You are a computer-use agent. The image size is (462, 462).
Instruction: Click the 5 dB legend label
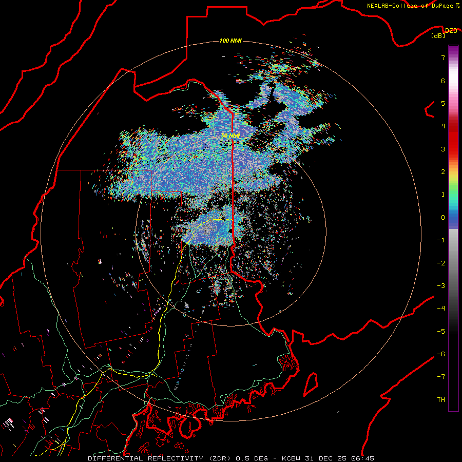[x=443, y=103]
